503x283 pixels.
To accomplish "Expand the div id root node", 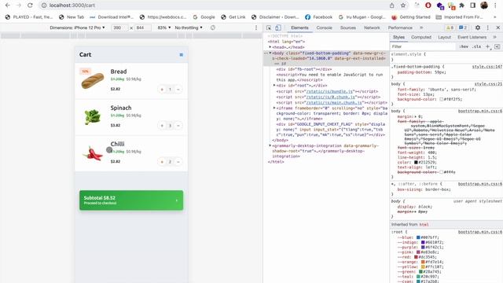I will 274,86.
